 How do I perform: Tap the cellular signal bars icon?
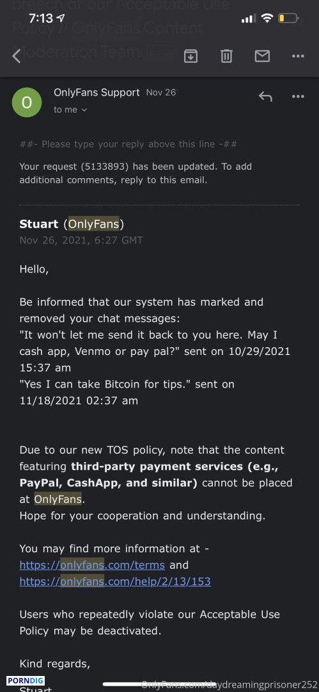(249, 19)
